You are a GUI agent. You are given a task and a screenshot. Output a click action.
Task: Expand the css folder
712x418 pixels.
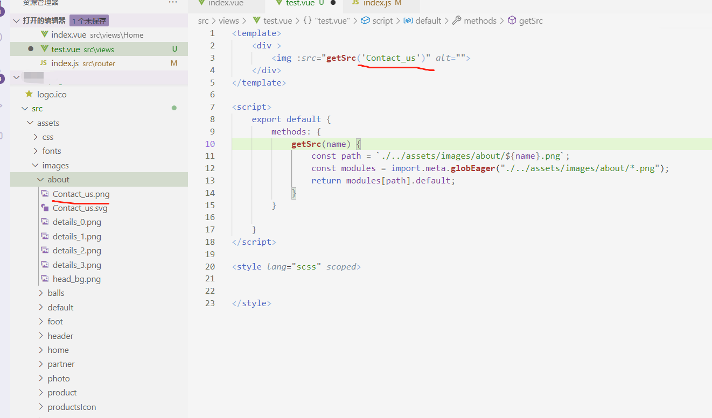(x=36, y=137)
